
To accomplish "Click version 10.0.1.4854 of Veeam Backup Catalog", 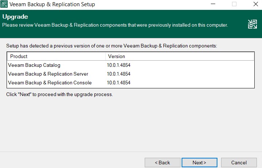I will coord(119,65).
